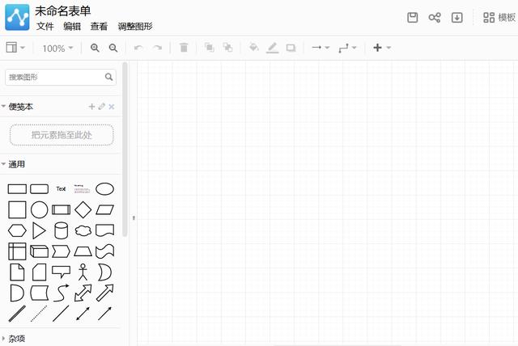Select the ellipse shape
Screen dimensions: 518x346
104,189
